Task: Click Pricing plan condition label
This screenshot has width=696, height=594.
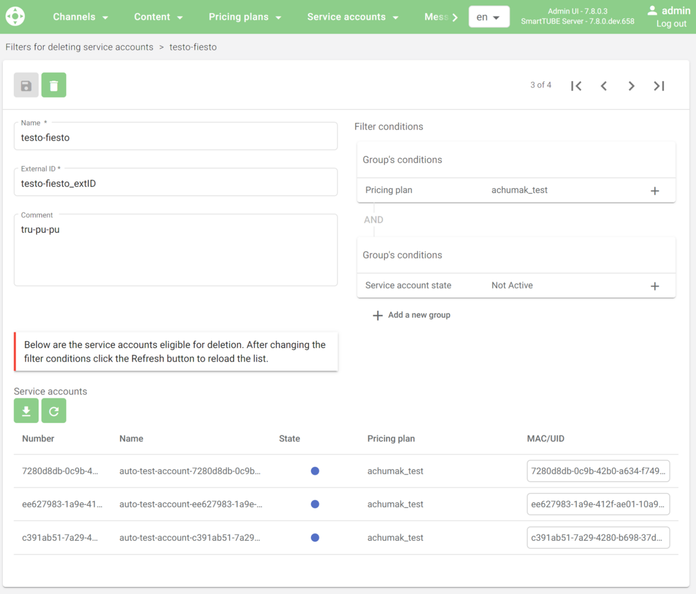Action: (389, 190)
